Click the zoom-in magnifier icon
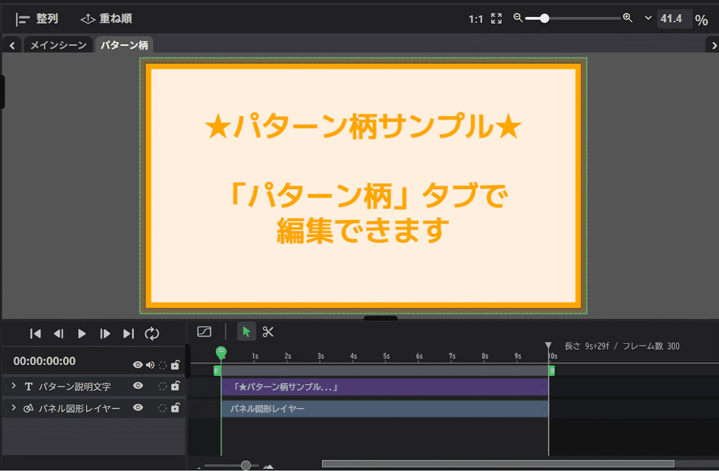The image size is (719, 471). (628, 18)
